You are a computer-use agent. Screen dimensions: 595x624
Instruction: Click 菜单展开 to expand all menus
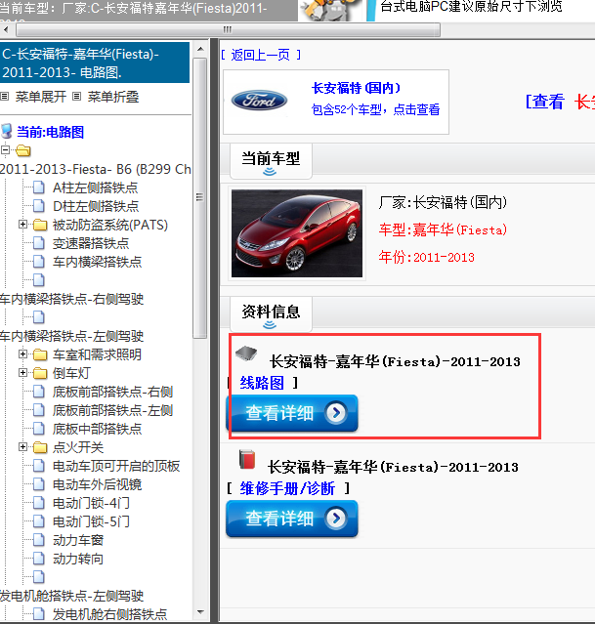[x=41, y=97]
